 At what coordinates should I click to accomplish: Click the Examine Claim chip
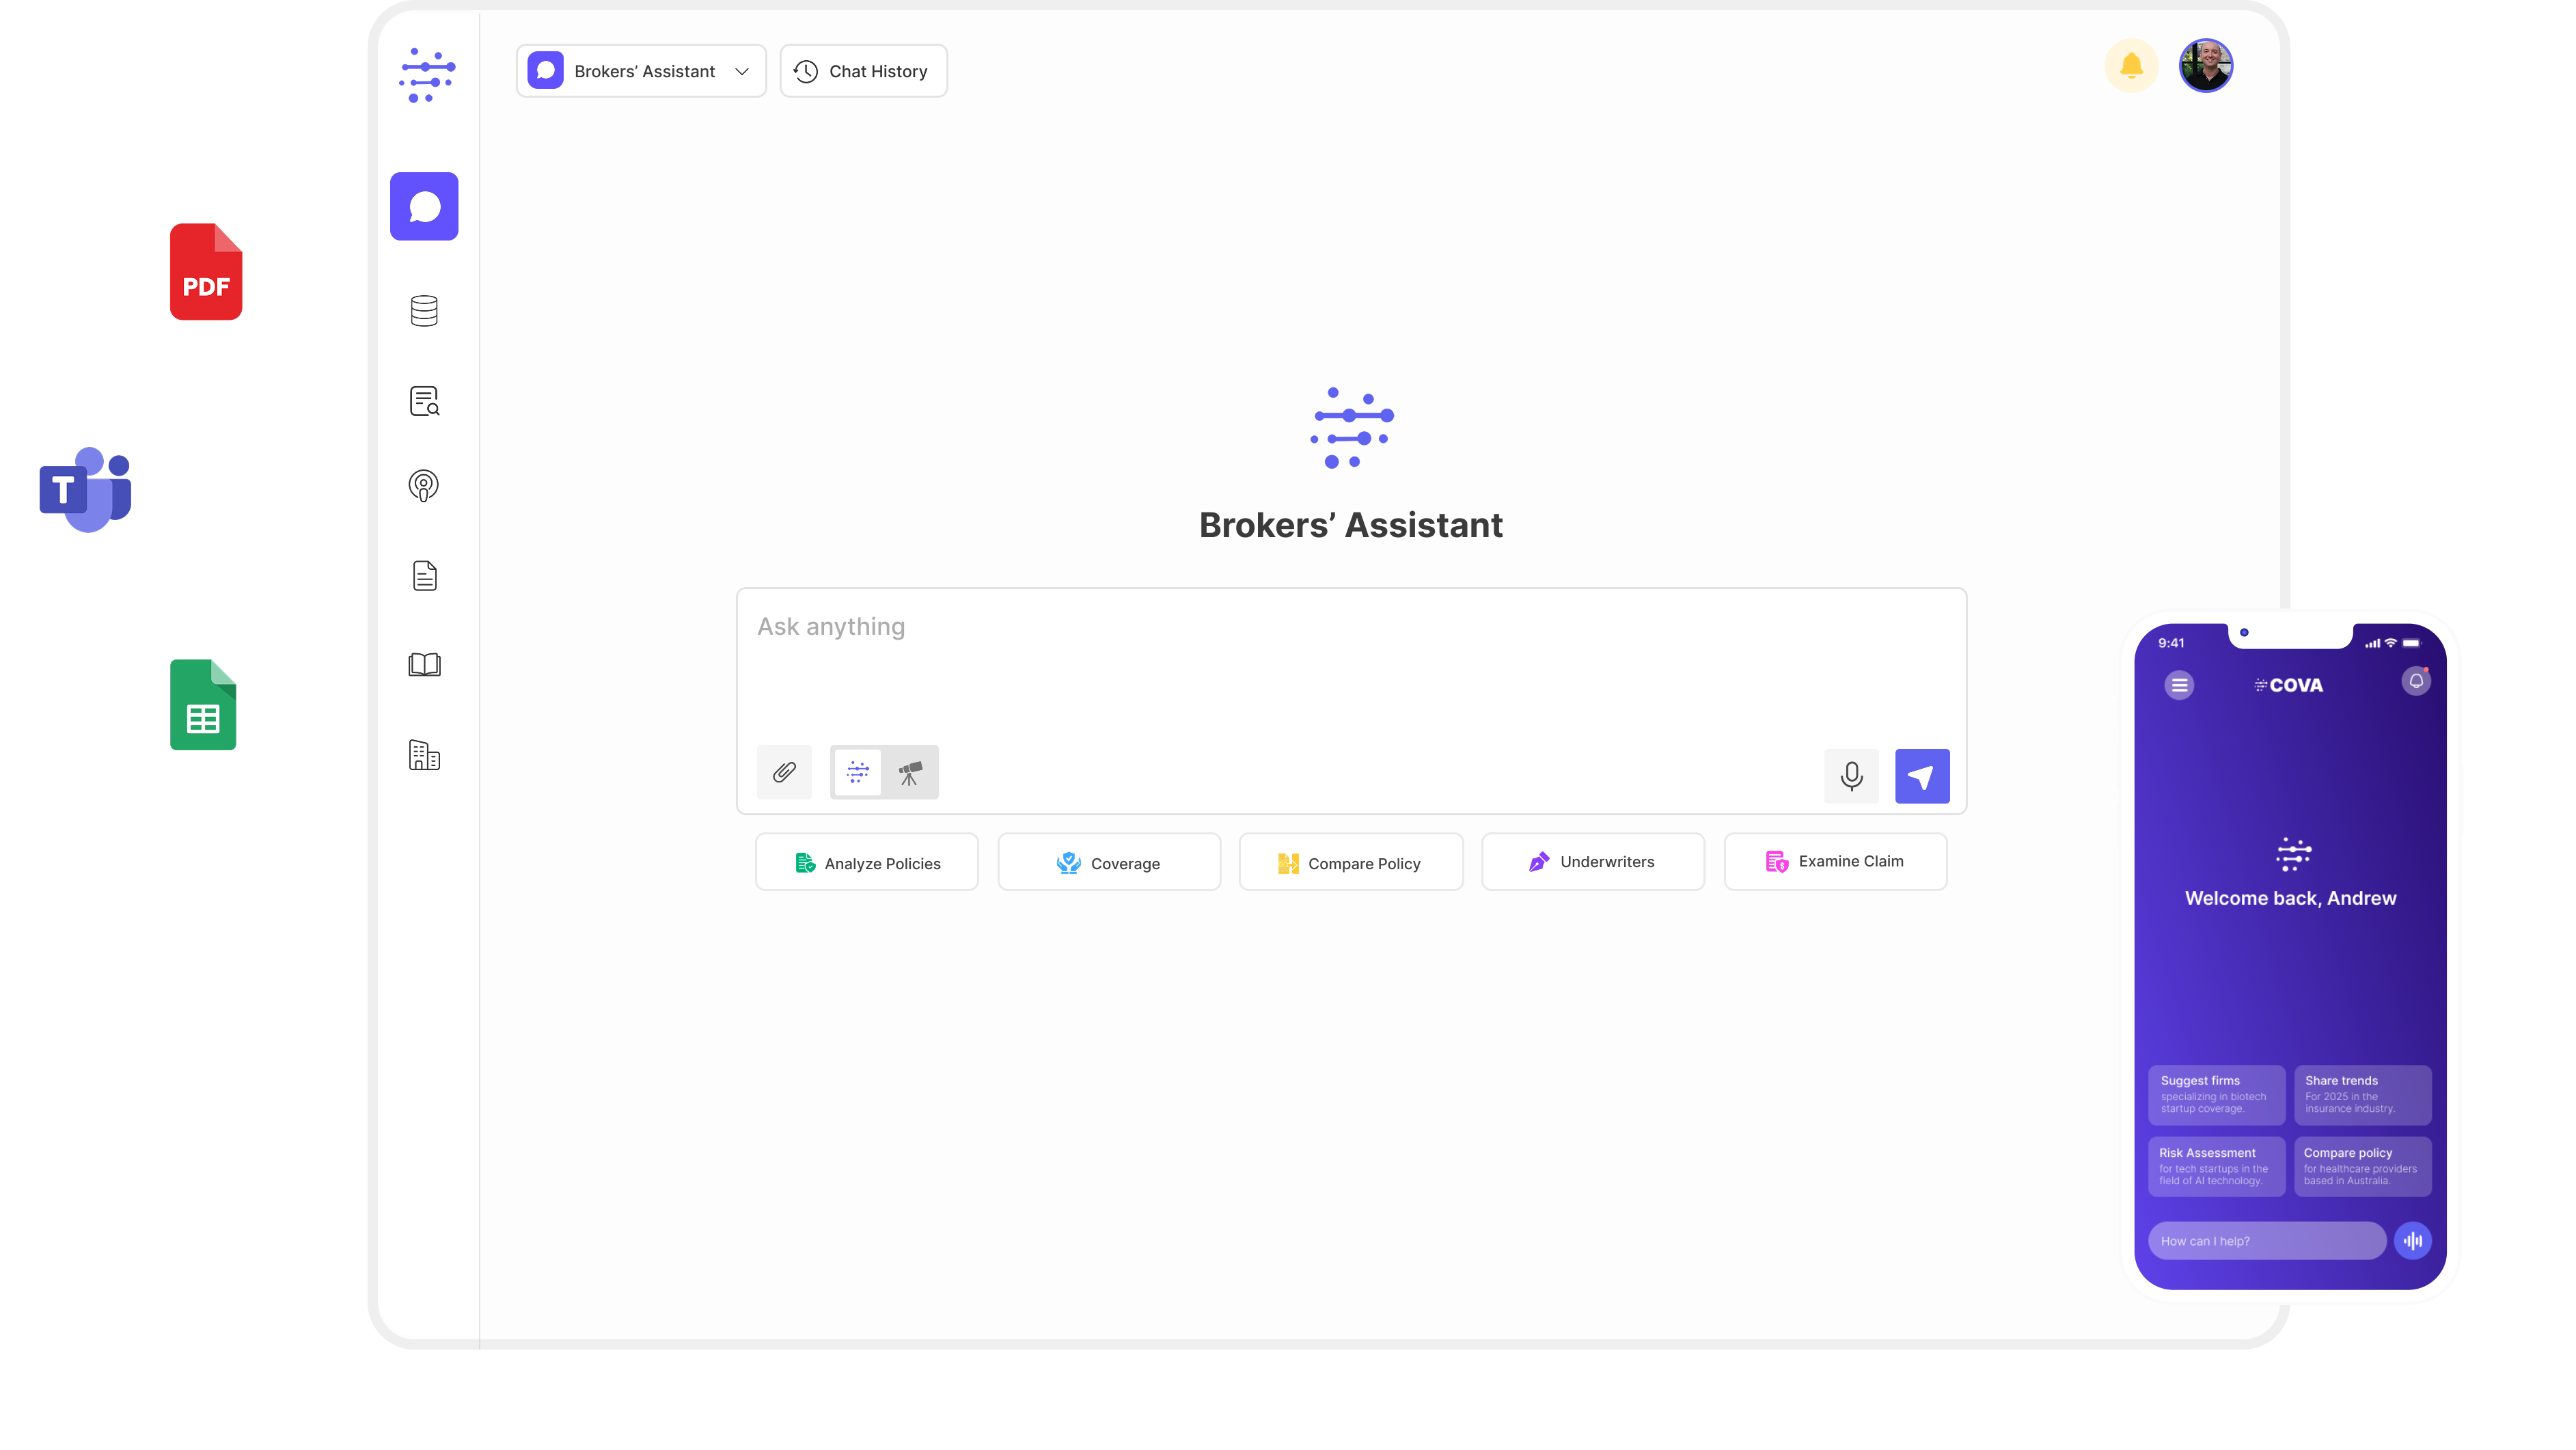tap(1835, 861)
